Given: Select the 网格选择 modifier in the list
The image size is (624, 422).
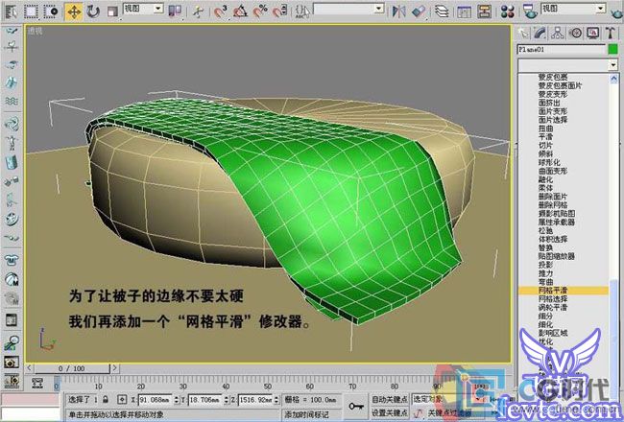Looking at the screenshot, I should click(553, 298).
